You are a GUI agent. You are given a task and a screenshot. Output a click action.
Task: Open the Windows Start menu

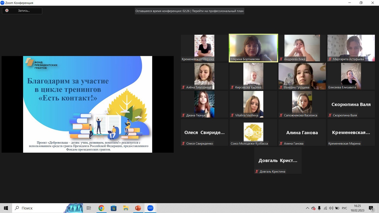[x=6, y=208]
